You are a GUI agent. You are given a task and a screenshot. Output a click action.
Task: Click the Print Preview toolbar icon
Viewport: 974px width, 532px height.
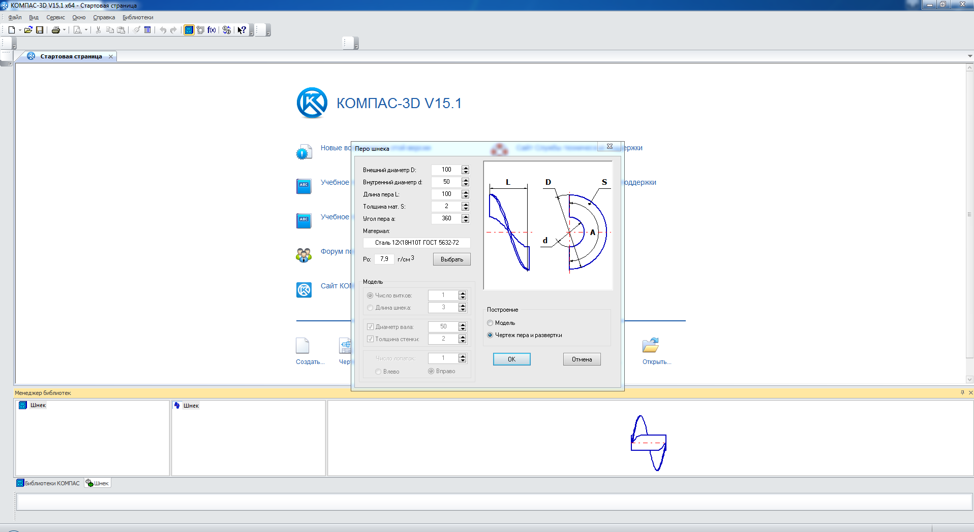(x=77, y=30)
